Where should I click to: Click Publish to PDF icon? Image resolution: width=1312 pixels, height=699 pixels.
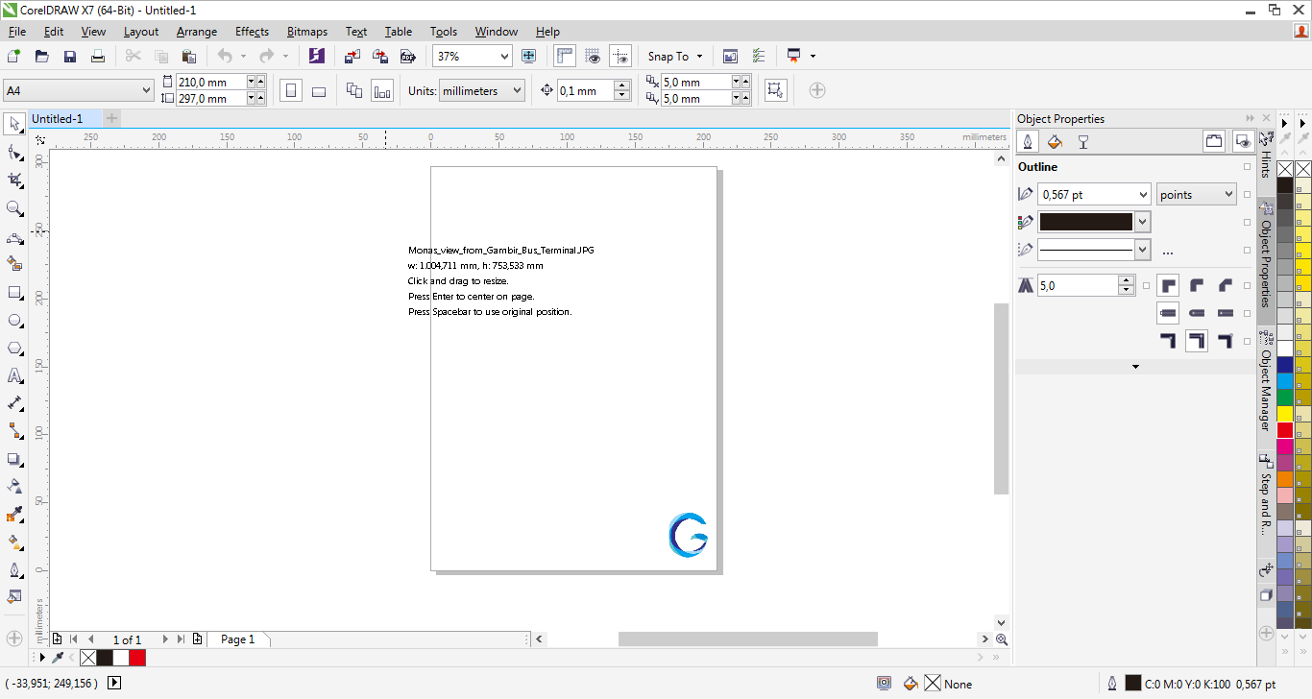point(407,57)
